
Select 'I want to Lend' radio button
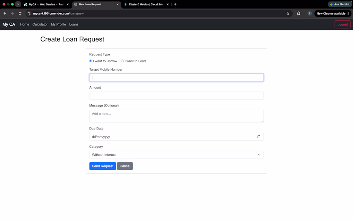[x=122, y=61]
